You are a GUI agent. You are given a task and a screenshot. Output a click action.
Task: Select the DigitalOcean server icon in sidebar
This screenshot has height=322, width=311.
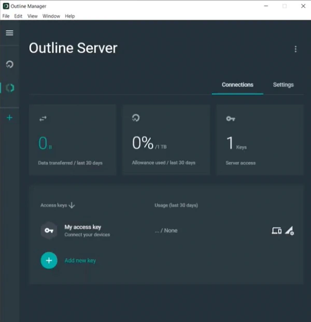click(9, 64)
